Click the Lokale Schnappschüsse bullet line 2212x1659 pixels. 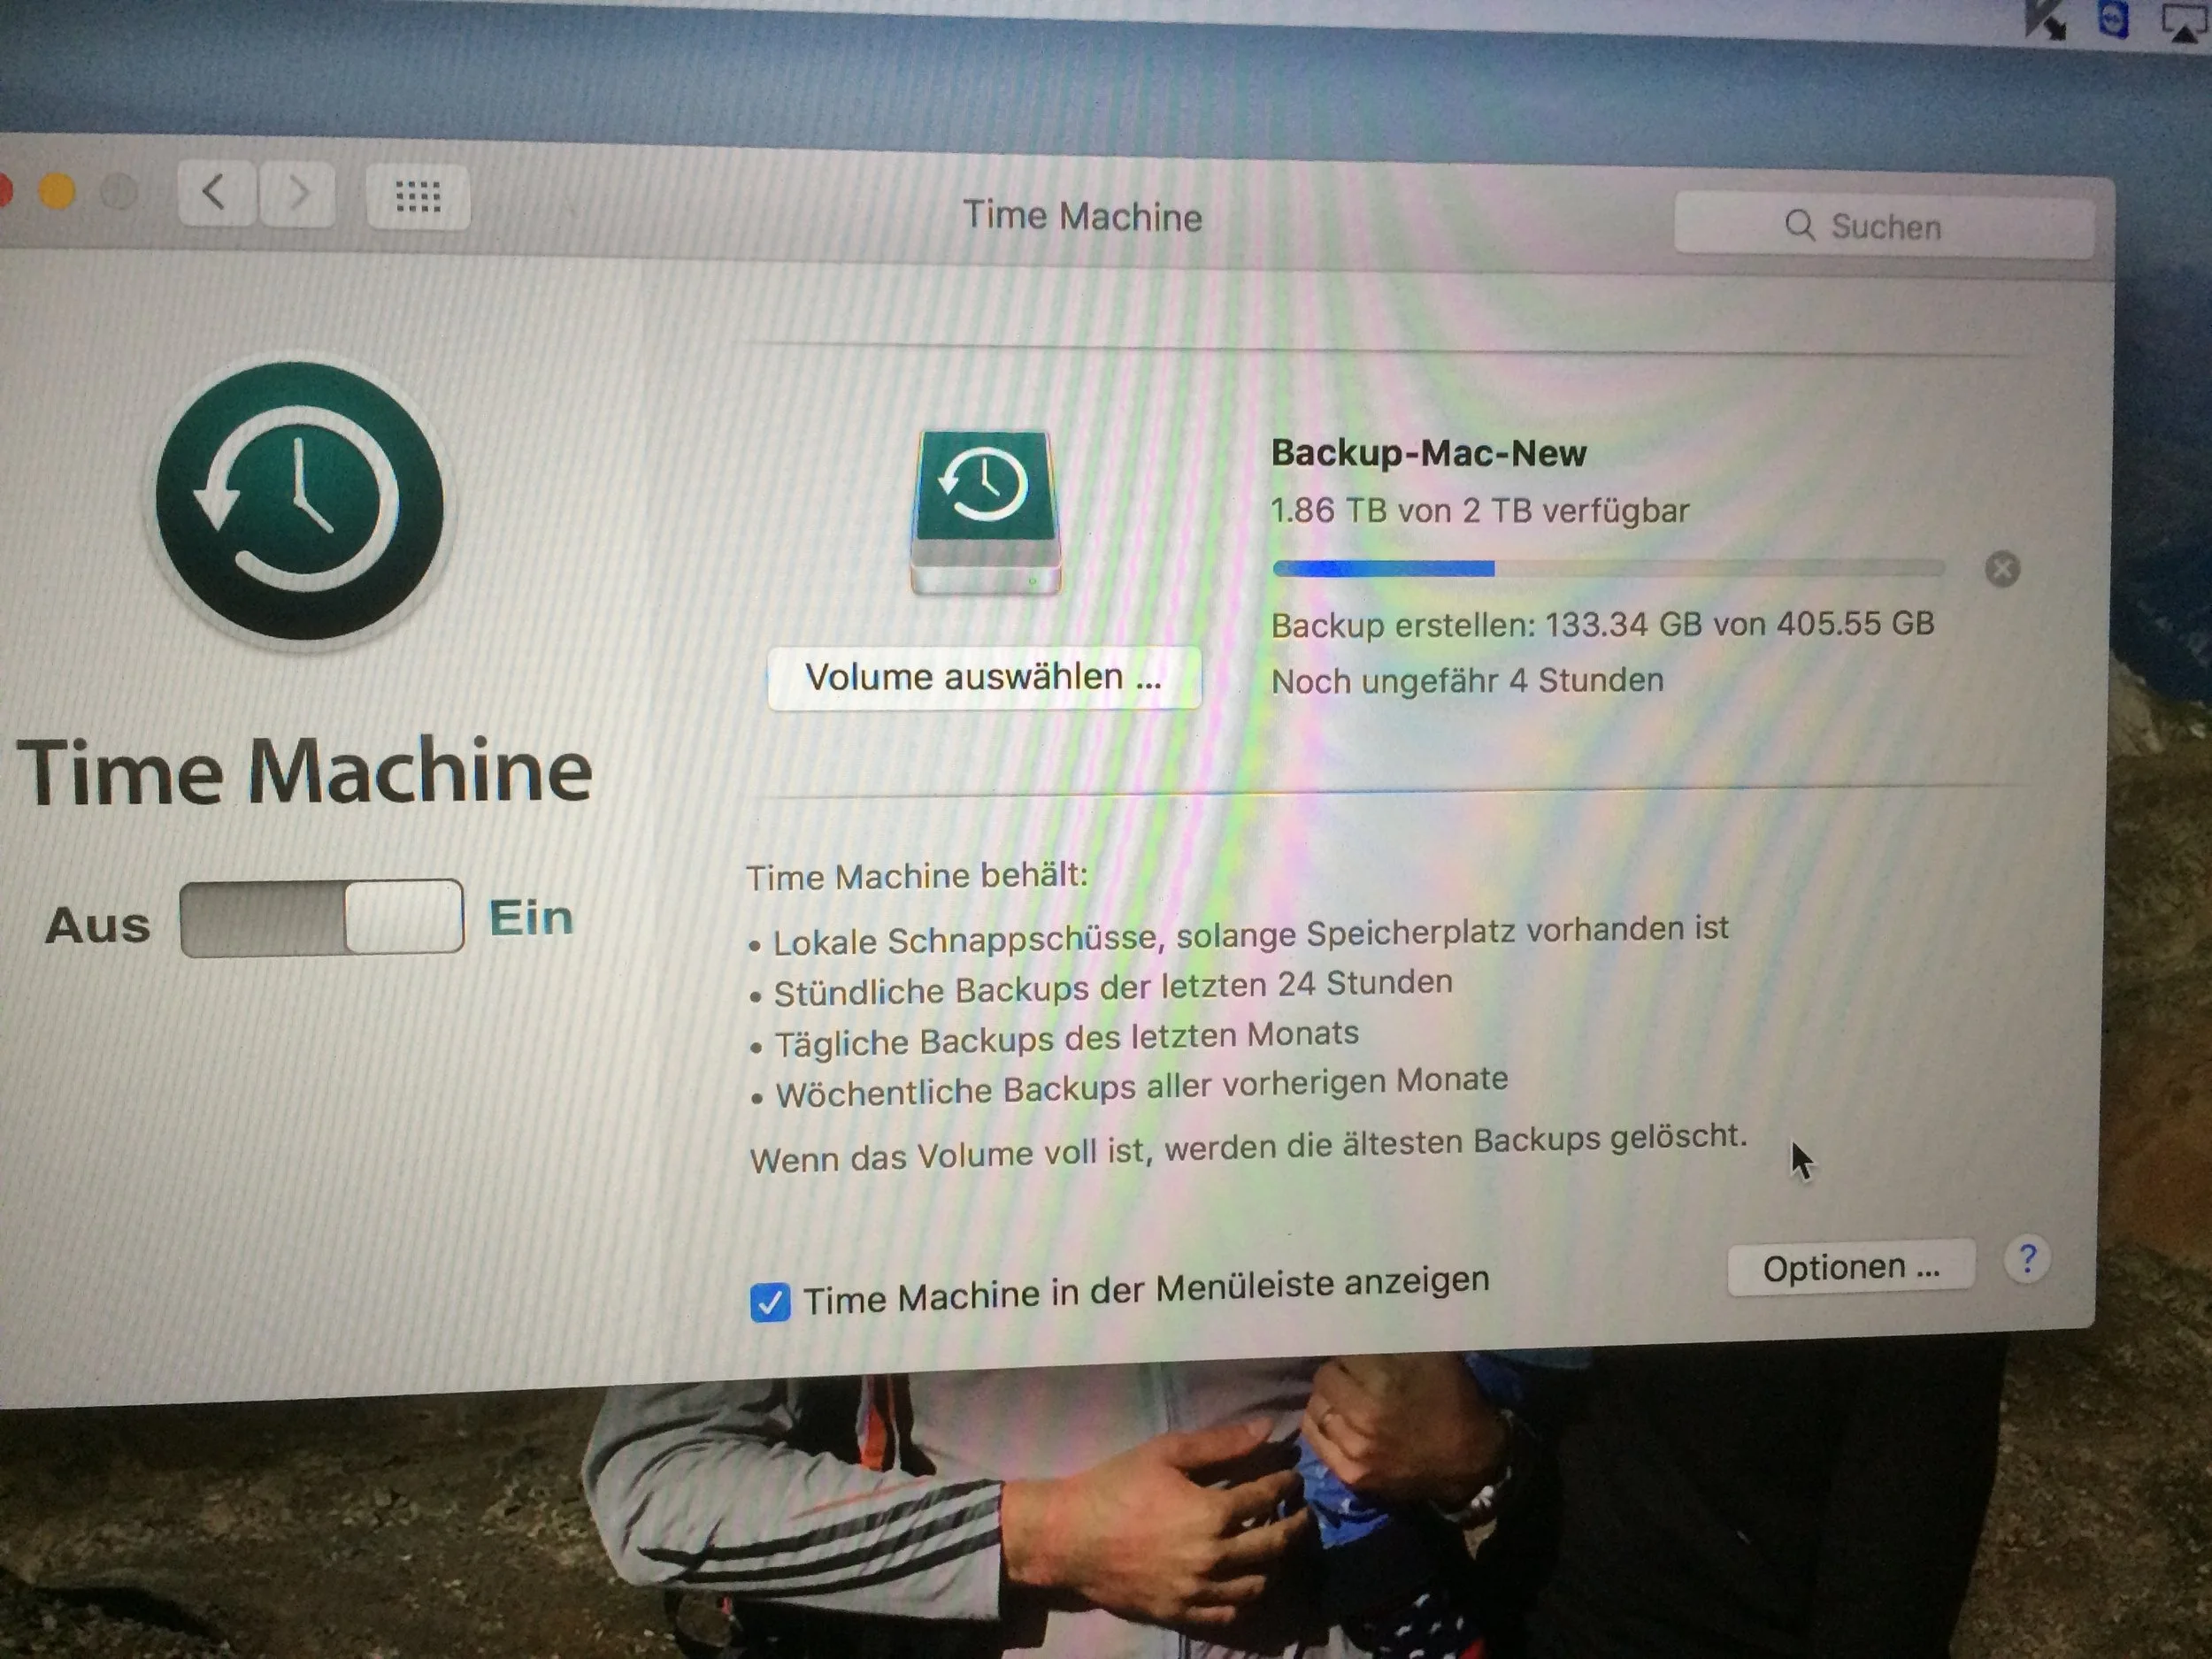click(x=1240, y=935)
